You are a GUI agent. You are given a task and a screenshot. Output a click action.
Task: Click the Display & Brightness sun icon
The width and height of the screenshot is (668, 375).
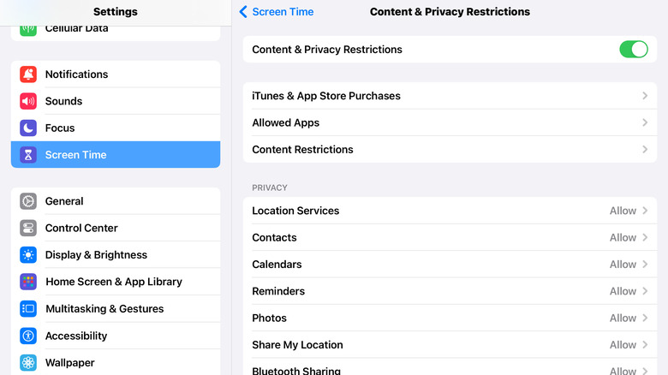28,255
